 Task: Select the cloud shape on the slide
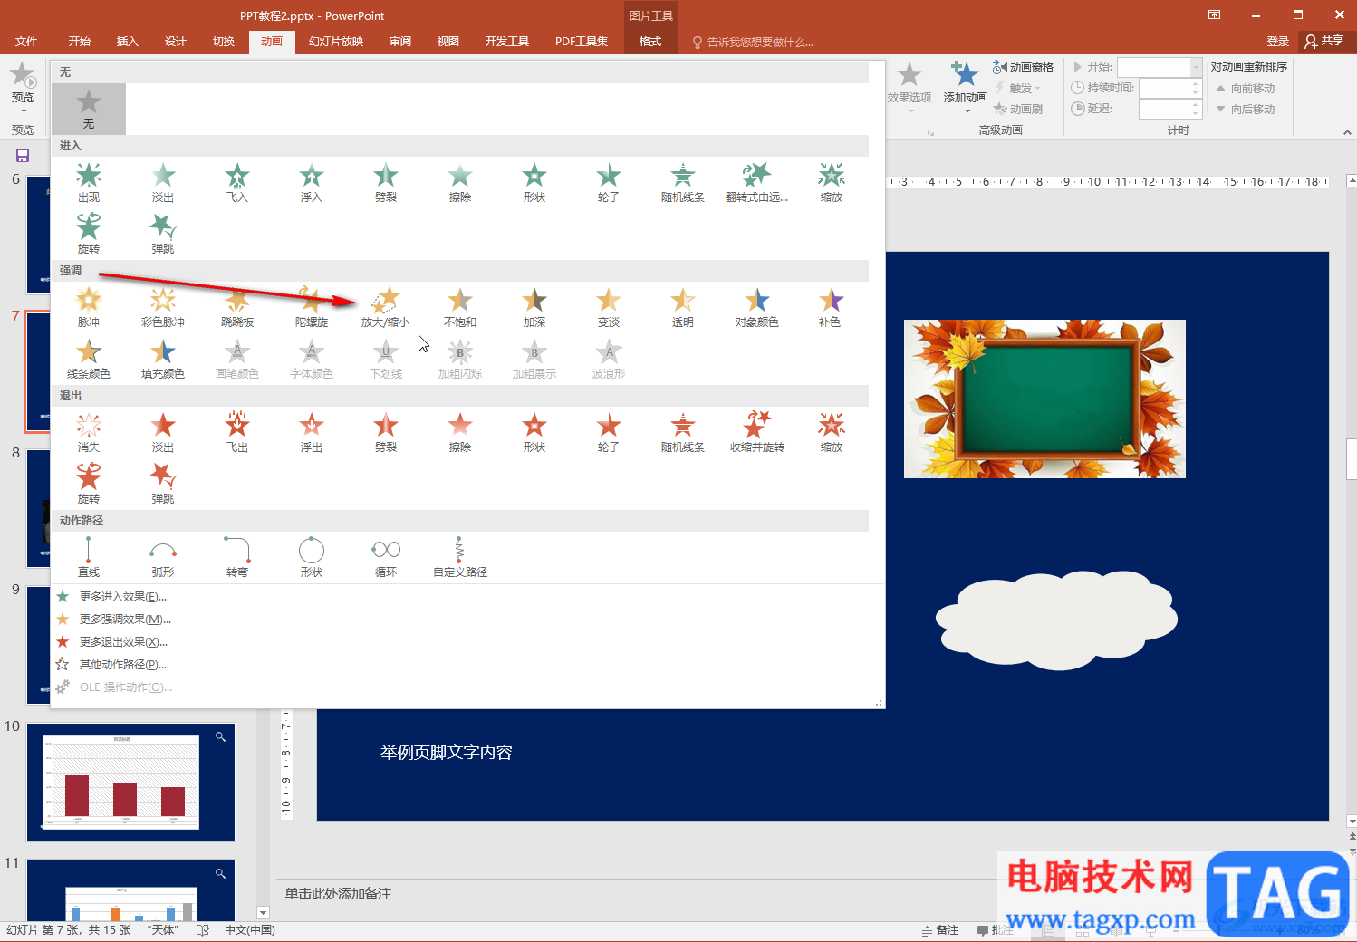[1056, 620]
